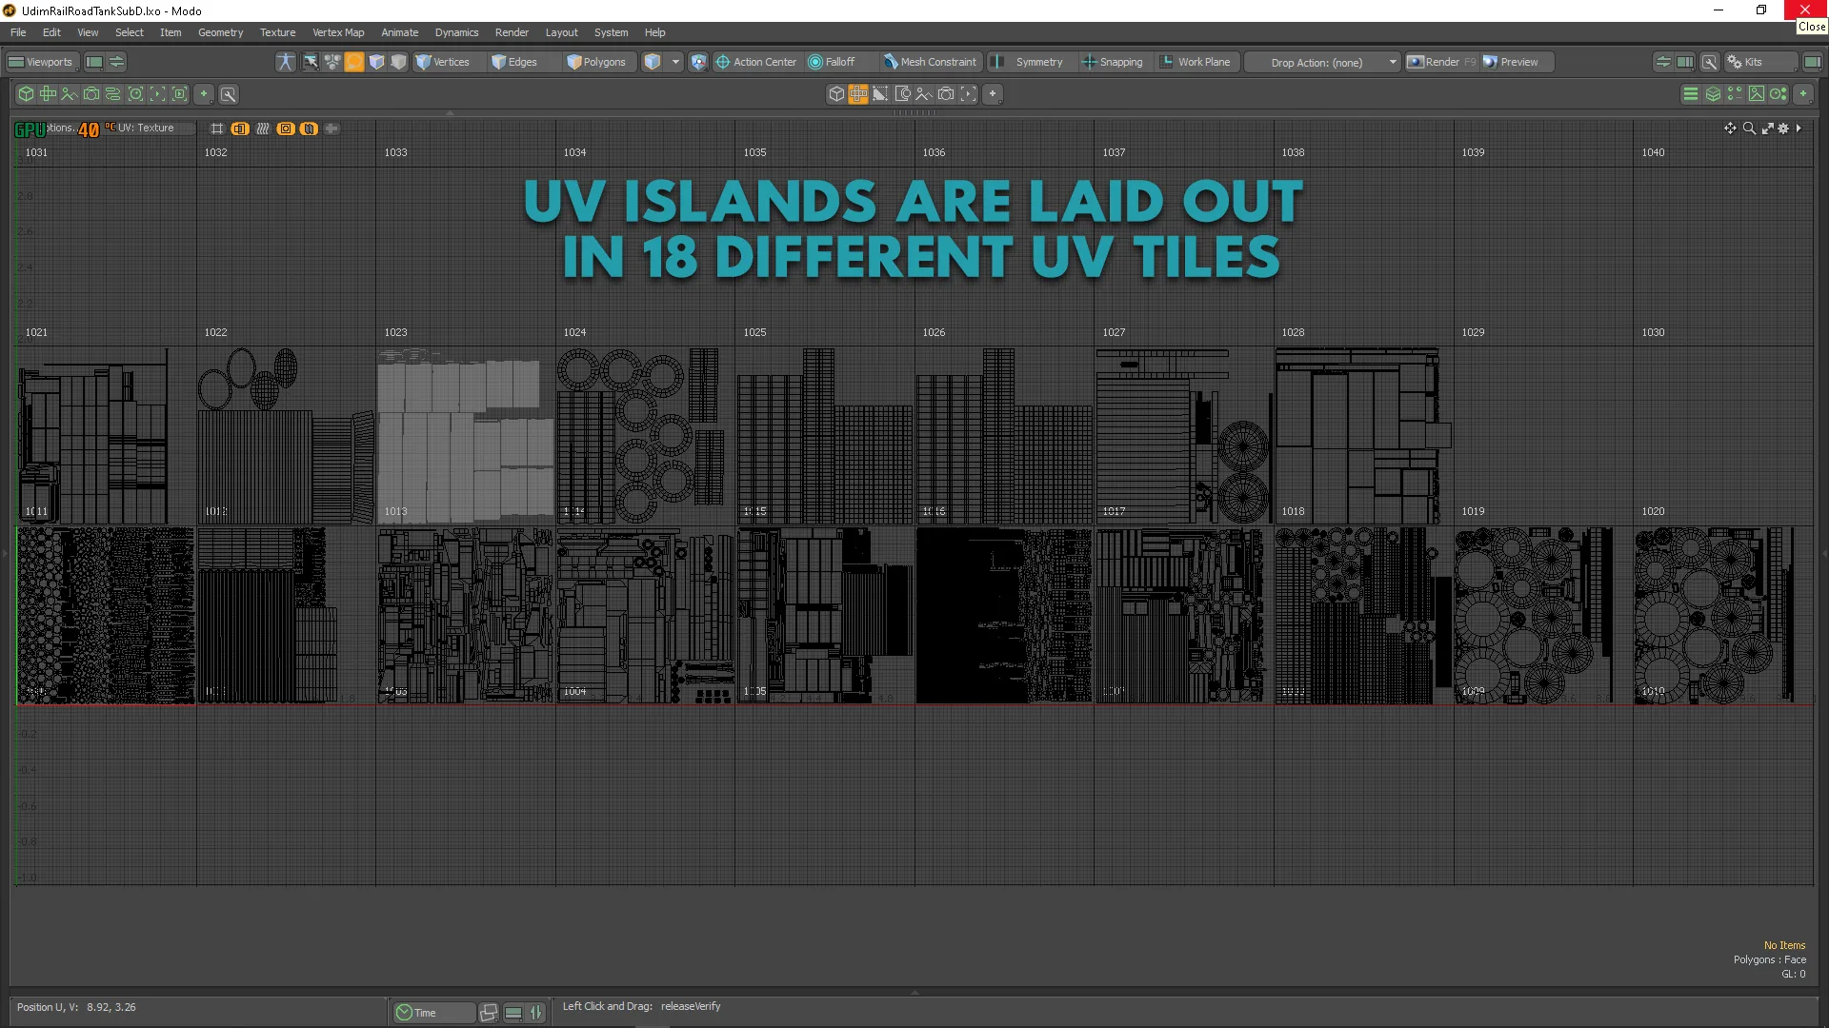Open the Texture menu item

click(276, 31)
